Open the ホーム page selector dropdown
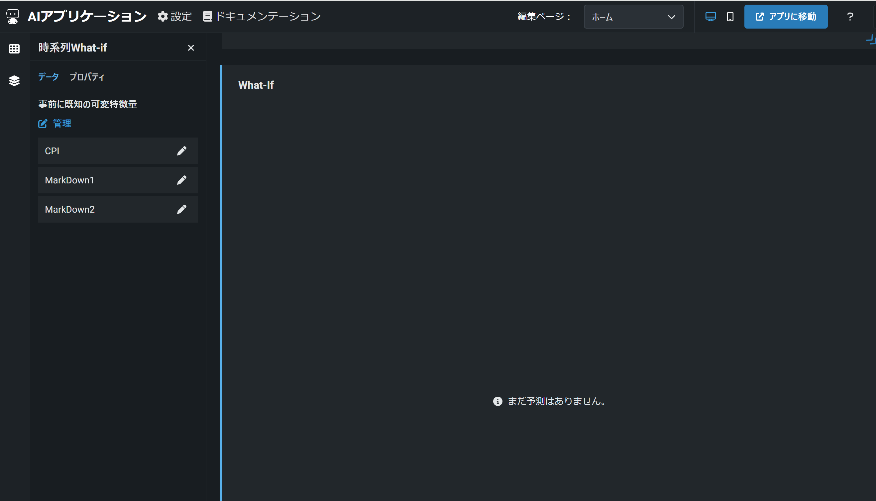The image size is (876, 501). pos(633,17)
